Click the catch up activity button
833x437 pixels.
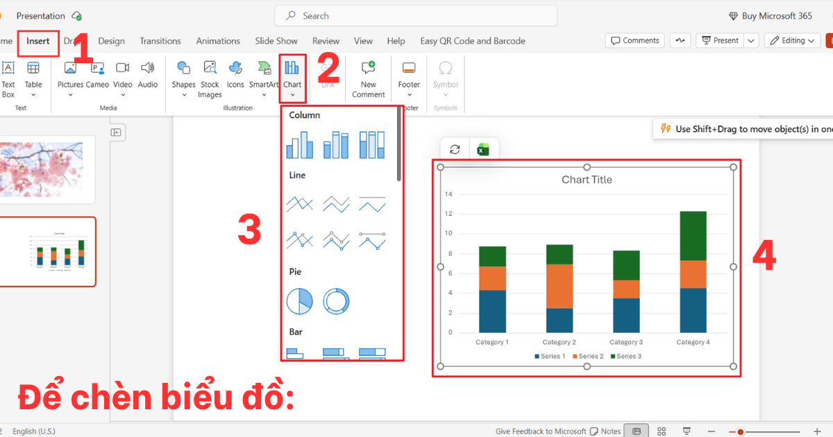(680, 41)
